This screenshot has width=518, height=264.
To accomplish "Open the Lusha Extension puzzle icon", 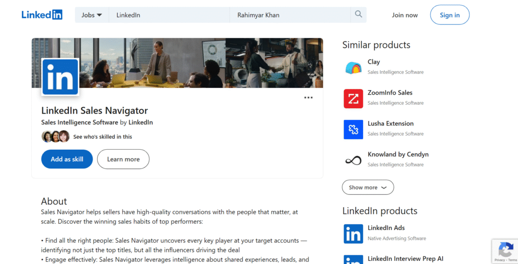I will click(353, 129).
